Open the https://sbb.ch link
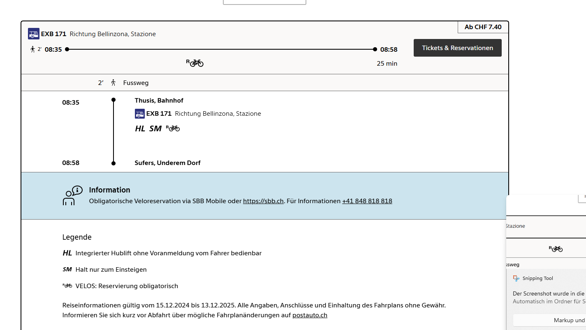This screenshot has width=586, height=330. coord(263,201)
